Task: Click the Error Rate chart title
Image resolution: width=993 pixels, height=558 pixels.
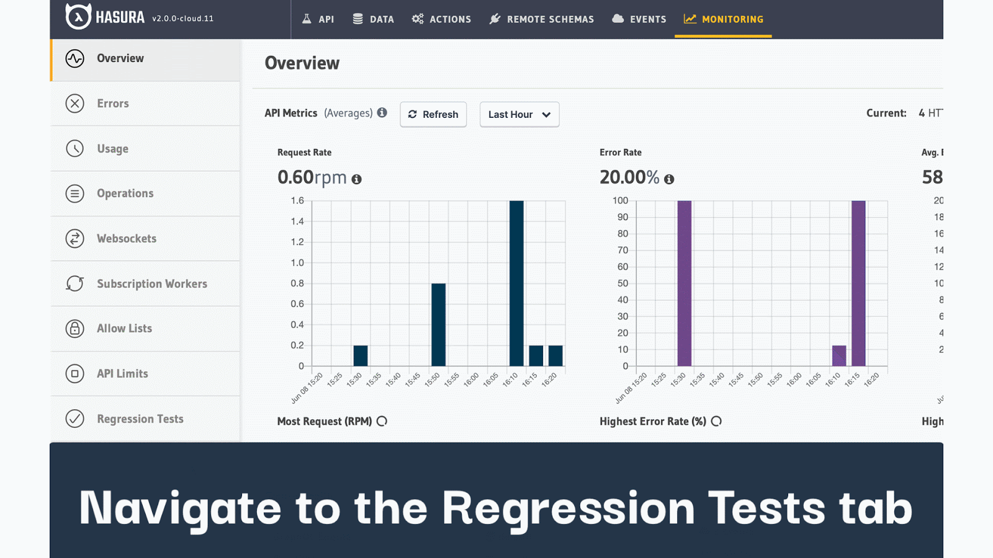Action: click(x=621, y=153)
